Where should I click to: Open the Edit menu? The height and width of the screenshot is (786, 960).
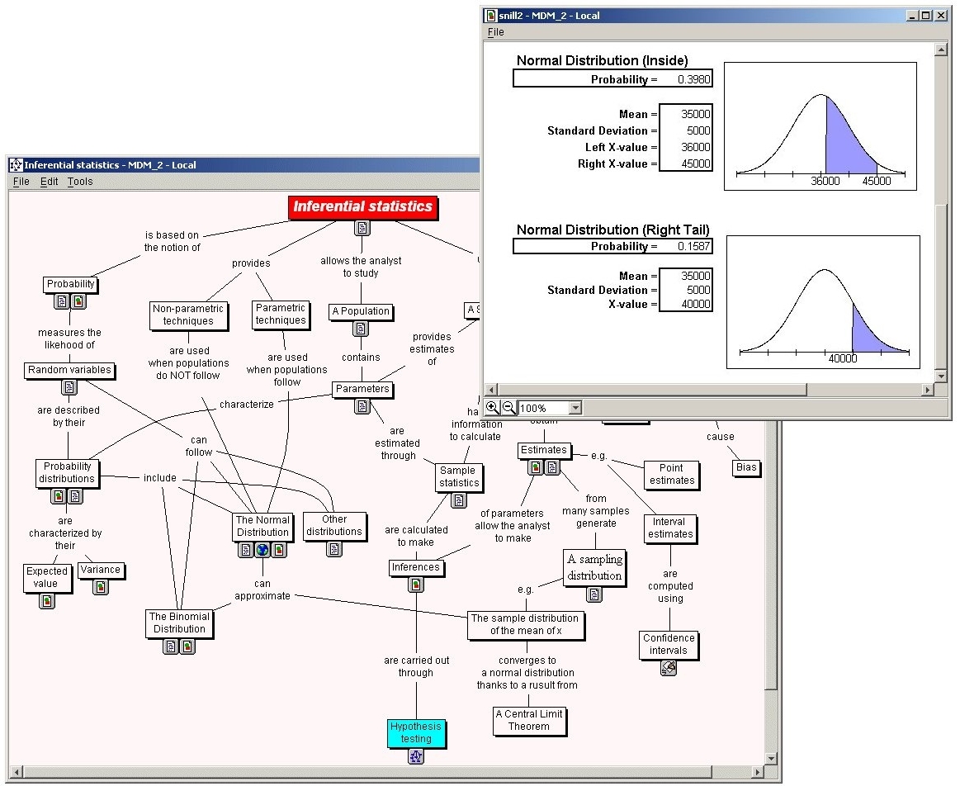(49, 181)
